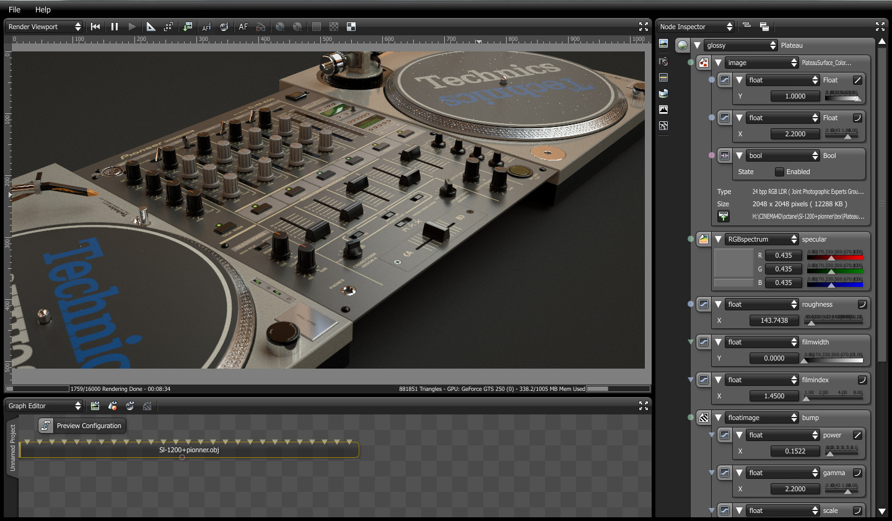Viewport: 892px width, 521px height.
Task: Toggle the linear curve button beside Float Y
Action: click(x=858, y=80)
